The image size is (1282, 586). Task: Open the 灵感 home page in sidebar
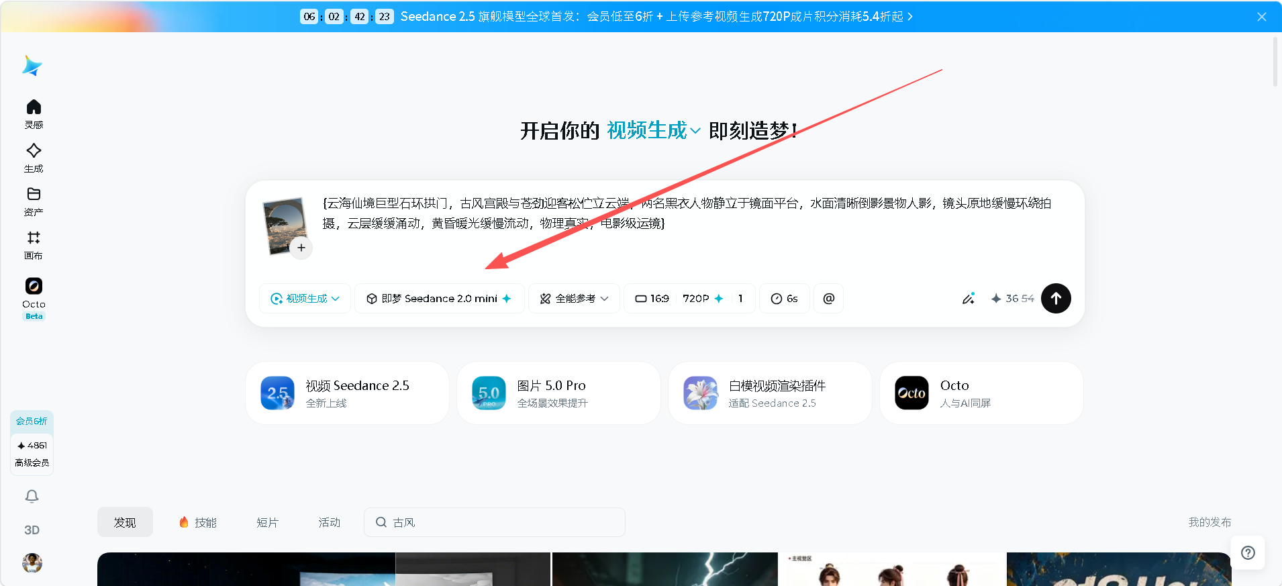click(x=34, y=114)
